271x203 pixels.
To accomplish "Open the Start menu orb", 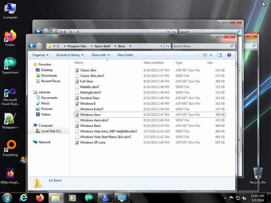I will coord(7,198).
